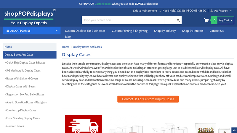Open the My Cart dropdown
Screen dimensions: 237x133
[226, 20]
